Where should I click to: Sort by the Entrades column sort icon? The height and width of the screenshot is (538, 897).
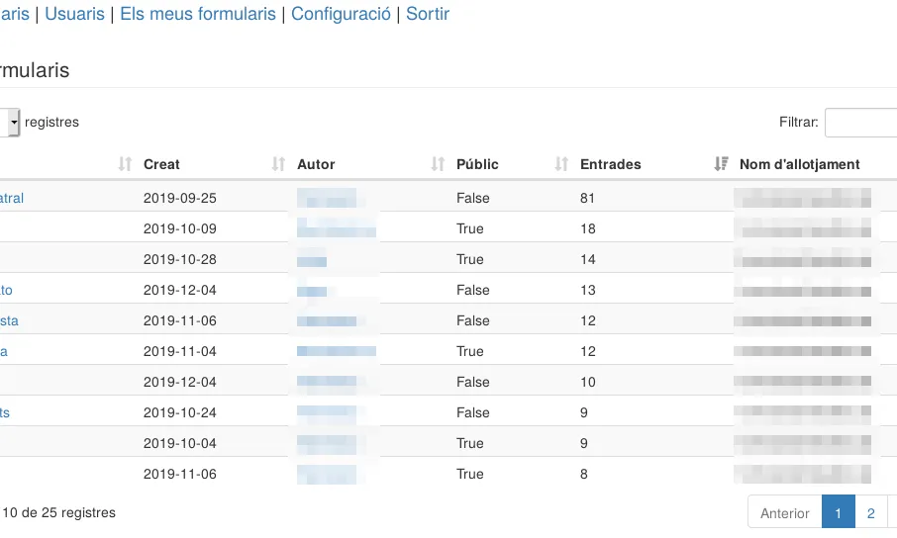tap(721, 164)
